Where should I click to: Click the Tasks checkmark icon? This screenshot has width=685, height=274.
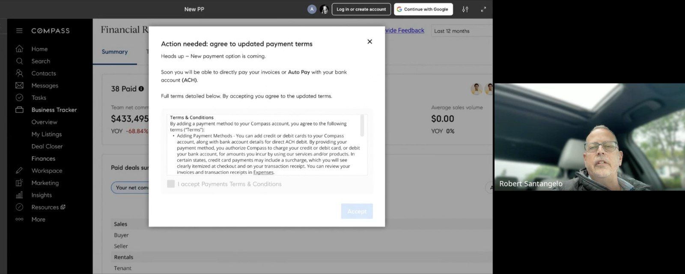[x=19, y=97]
